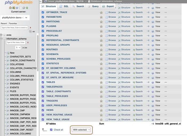
Task: Toggle the VIEWS table checkbox
Action: [43, 110]
